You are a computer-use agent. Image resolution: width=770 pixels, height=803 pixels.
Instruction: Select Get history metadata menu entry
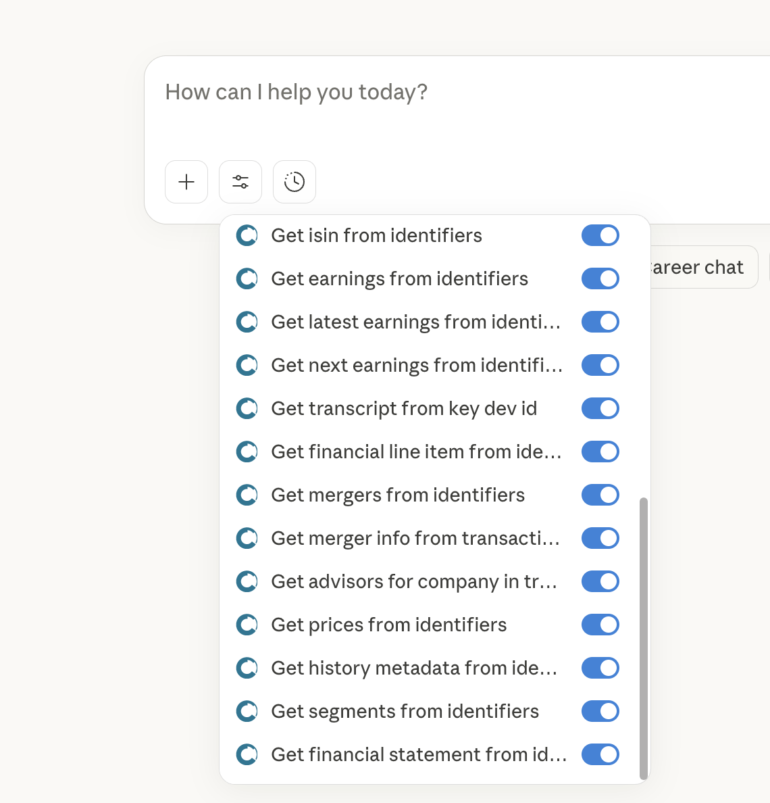(413, 668)
